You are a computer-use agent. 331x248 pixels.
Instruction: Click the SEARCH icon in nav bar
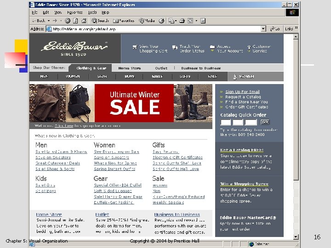click(x=235, y=77)
